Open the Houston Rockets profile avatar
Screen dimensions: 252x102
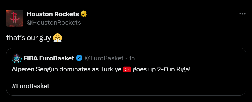click(x=15, y=18)
